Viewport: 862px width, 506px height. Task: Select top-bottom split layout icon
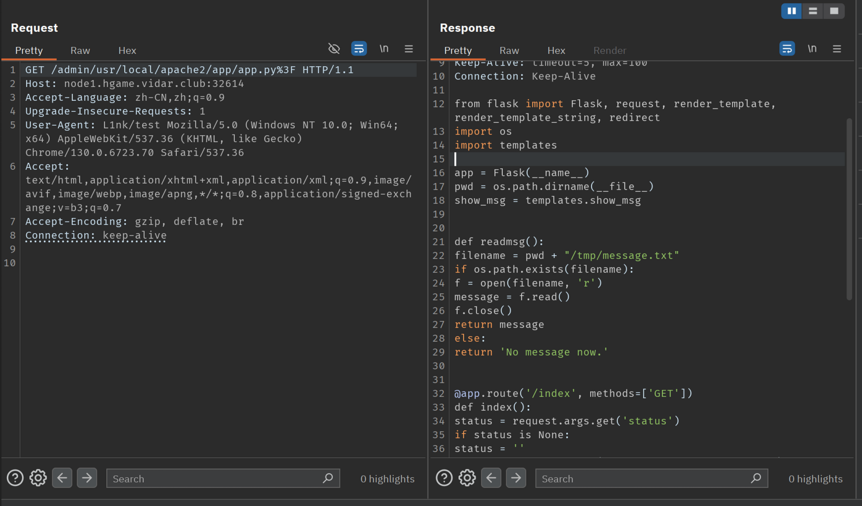pos(813,11)
